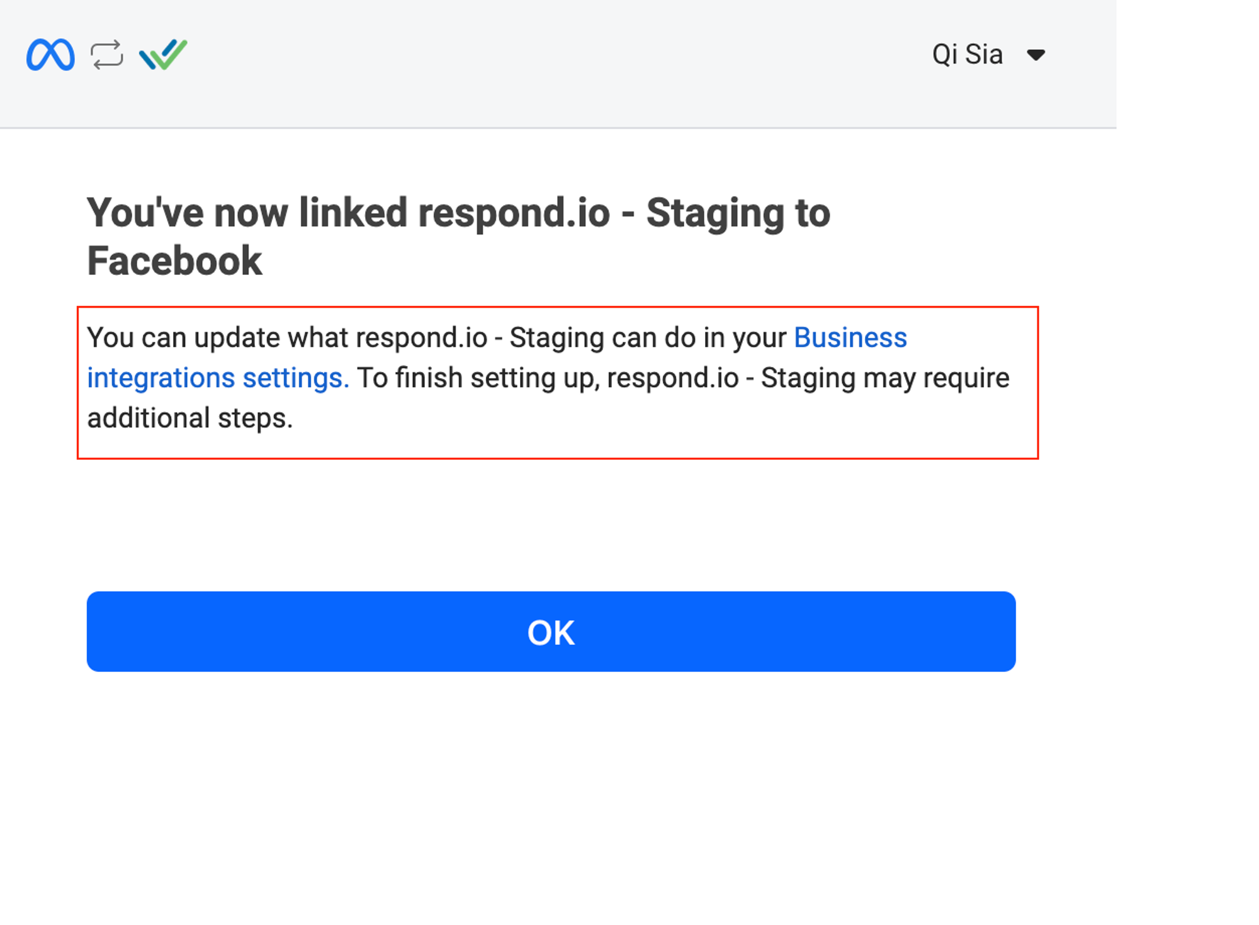1259x925 pixels.
Task: Click the word "Sia" in the header
Action: [984, 55]
